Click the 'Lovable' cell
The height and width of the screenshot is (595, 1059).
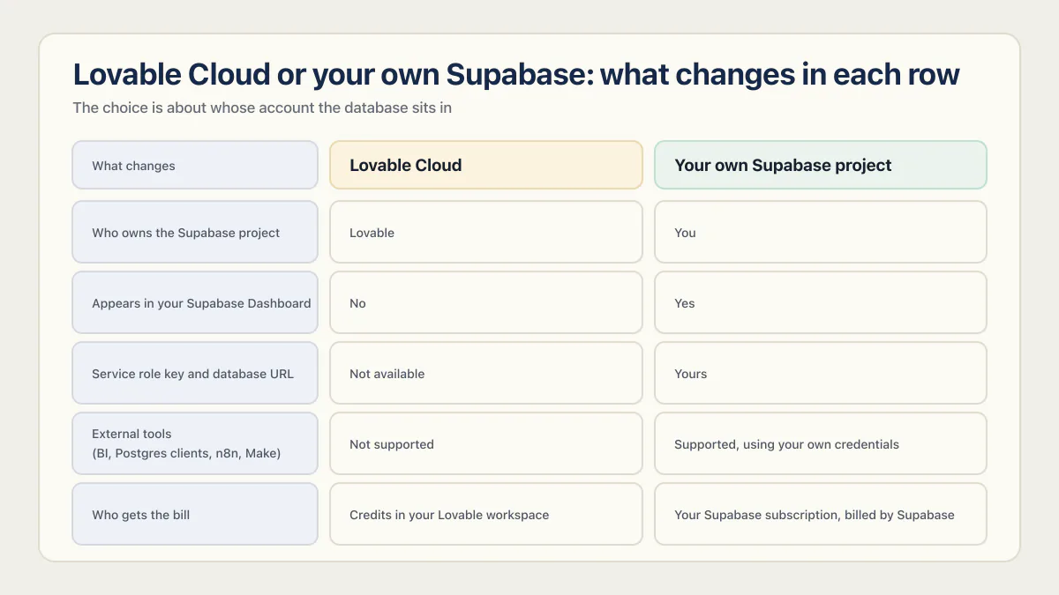click(x=486, y=232)
